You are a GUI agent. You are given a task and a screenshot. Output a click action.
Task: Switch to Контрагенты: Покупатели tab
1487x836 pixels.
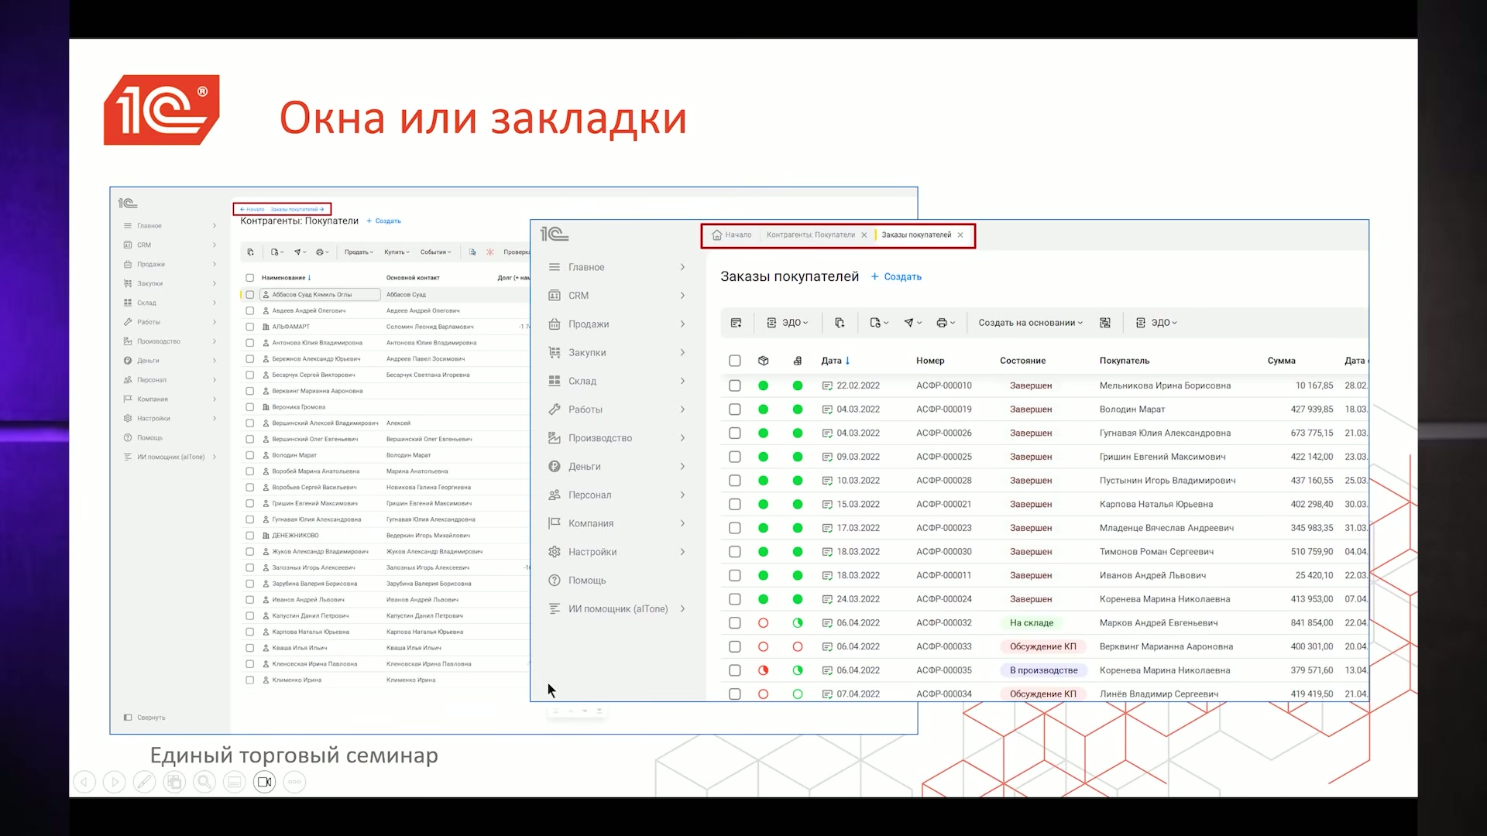point(811,235)
